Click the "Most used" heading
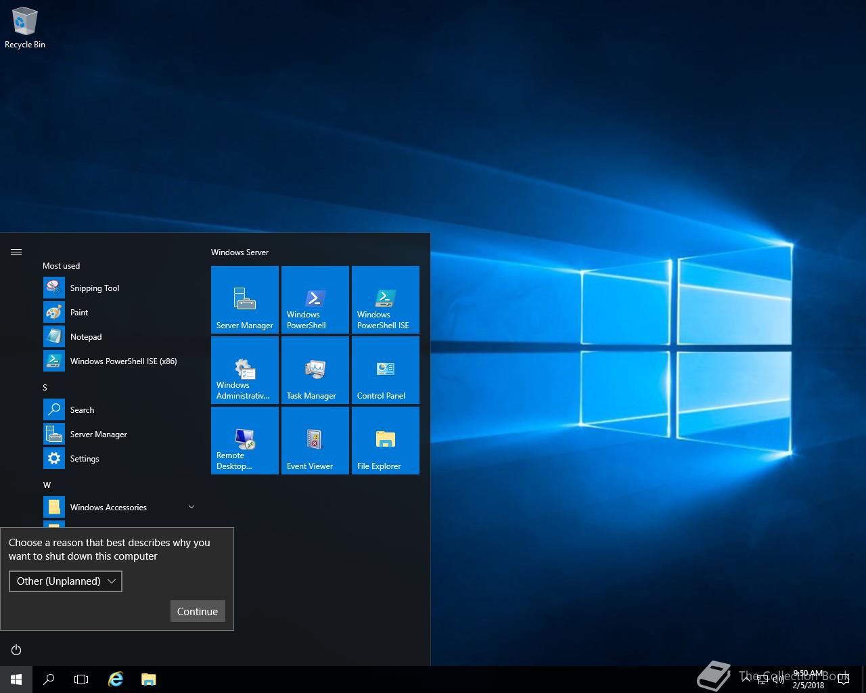Screen dimensions: 866x693 61,266
